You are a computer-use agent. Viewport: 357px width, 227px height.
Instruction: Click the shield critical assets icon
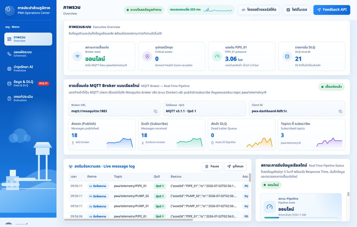[x=147, y=56]
